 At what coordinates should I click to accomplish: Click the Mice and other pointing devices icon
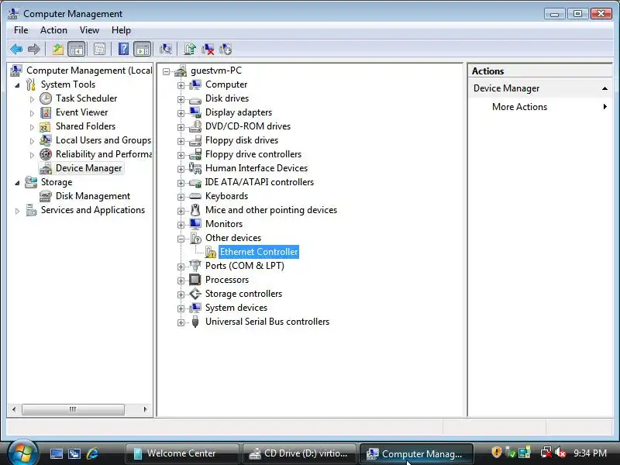pos(195,210)
